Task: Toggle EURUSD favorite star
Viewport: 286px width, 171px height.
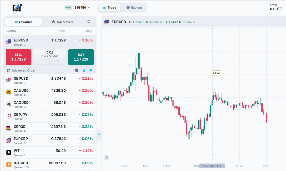Action: point(84,70)
